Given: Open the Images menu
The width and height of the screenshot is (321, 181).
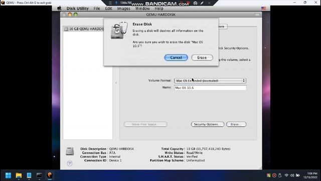Looking at the screenshot, I should coord(123,9).
